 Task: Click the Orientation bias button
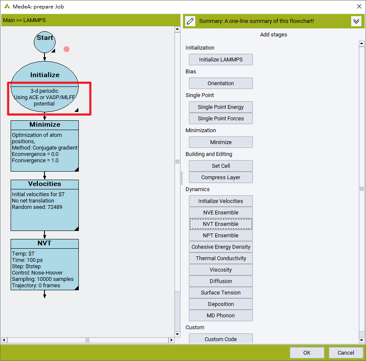click(x=221, y=83)
